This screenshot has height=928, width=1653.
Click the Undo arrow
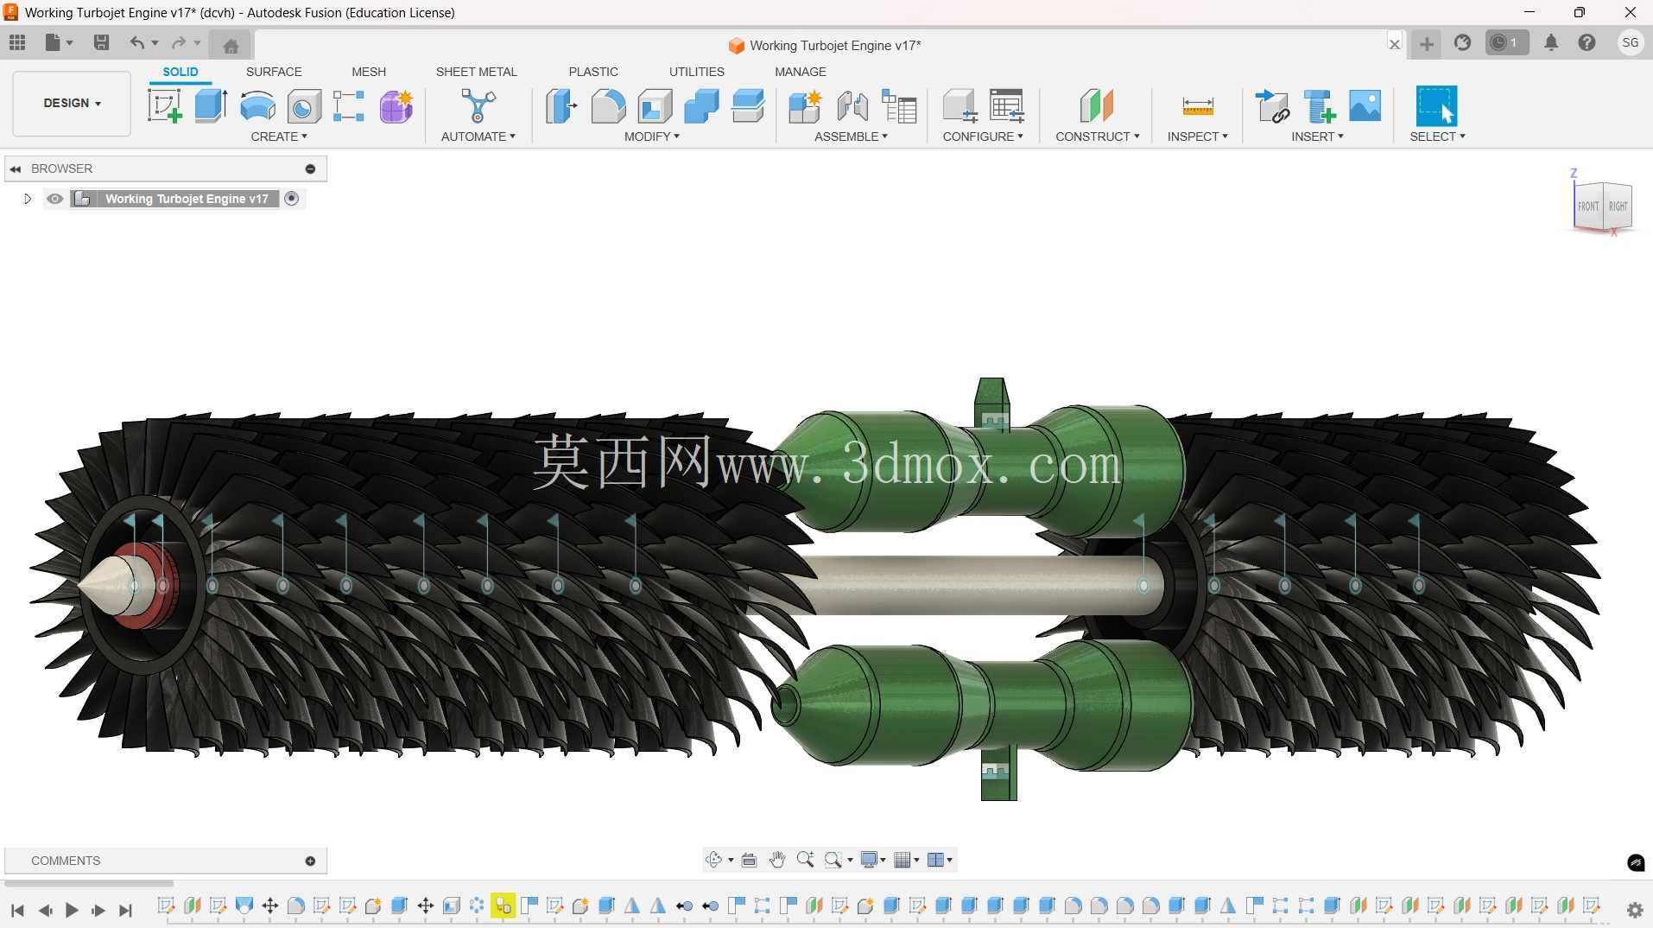[x=136, y=42]
